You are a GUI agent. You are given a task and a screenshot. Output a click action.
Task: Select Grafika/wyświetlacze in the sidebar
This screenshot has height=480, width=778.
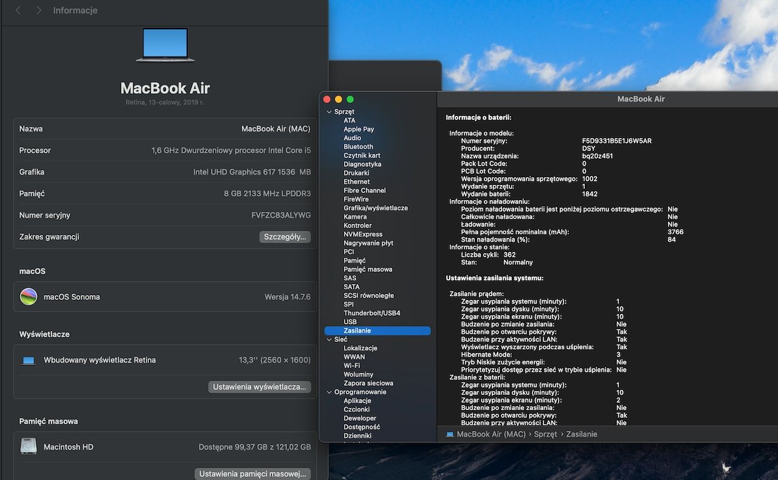376,208
